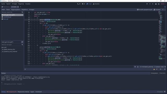Enable Целые слова checkbox
The image size is (167, 94).
pos(159,67)
